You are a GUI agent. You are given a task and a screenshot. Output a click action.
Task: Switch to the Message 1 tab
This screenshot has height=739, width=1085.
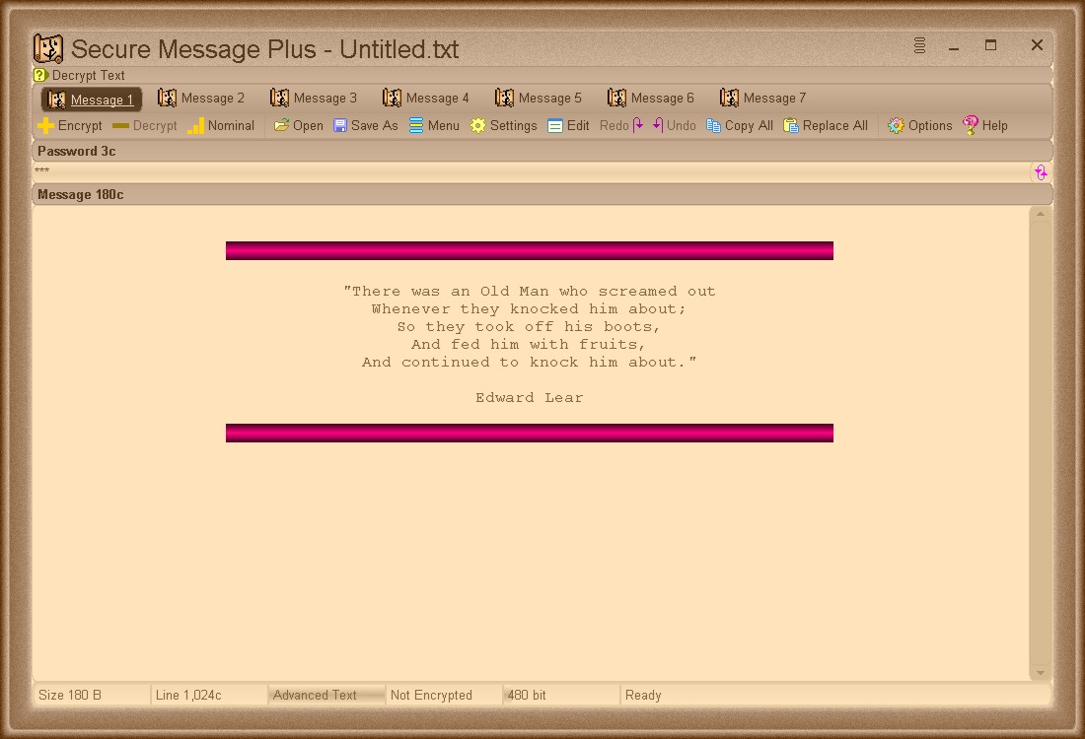[92, 100]
